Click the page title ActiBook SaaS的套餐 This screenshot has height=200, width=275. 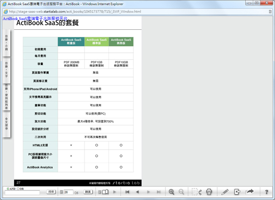click(47, 23)
